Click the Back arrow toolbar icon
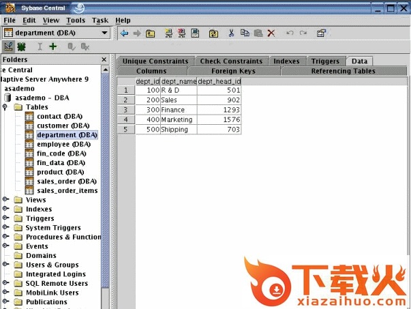Screen dimensions: 411x309 tap(124, 33)
